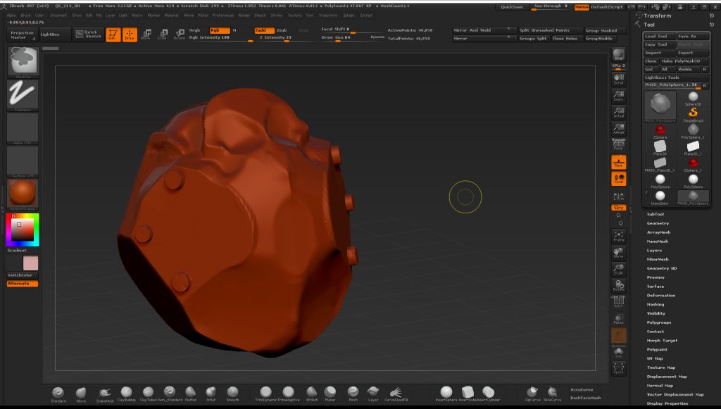
Task: Open the Render menu
Action: pos(244,15)
